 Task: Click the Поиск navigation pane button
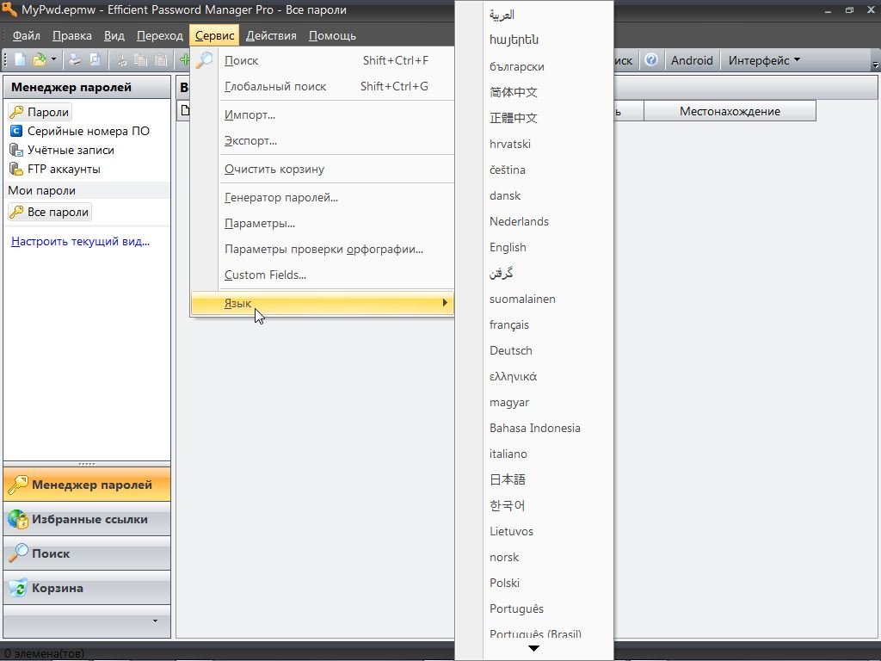pos(87,553)
